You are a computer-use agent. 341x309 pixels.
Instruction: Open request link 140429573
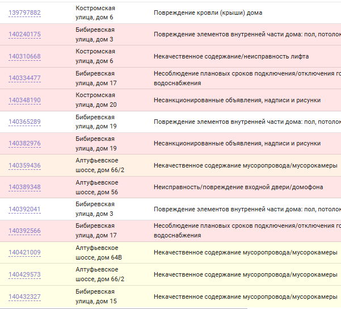coord(24,274)
